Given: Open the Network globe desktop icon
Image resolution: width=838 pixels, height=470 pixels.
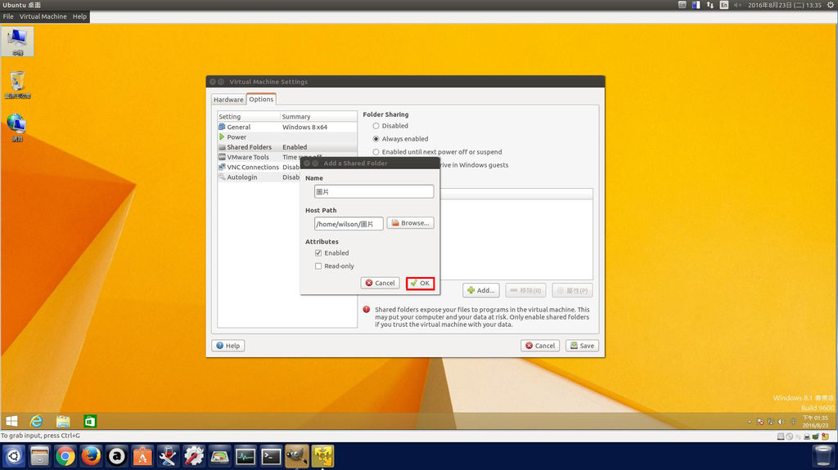Looking at the screenshot, I should tap(17, 128).
